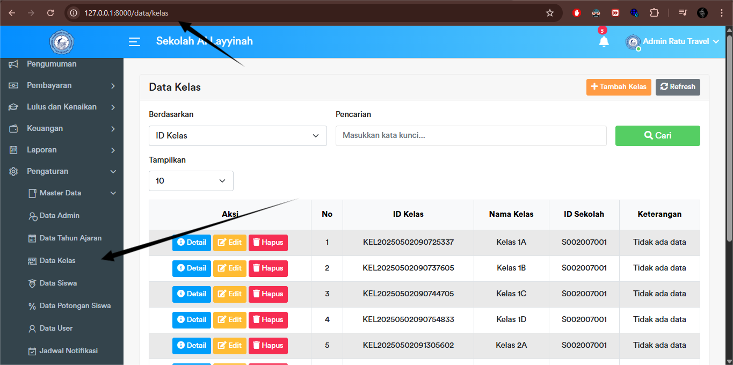This screenshot has width=733, height=365.
Task: Click the Pengumuman megaphone icon
Action: pos(14,64)
